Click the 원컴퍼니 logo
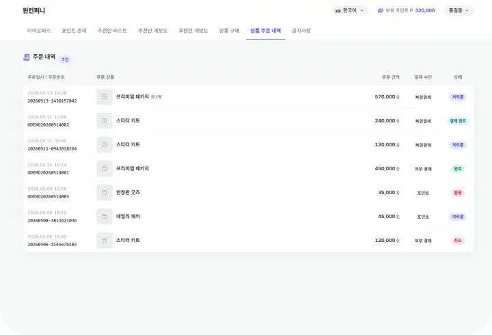The width and height of the screenshot is (492, 335). coord(34,11)
